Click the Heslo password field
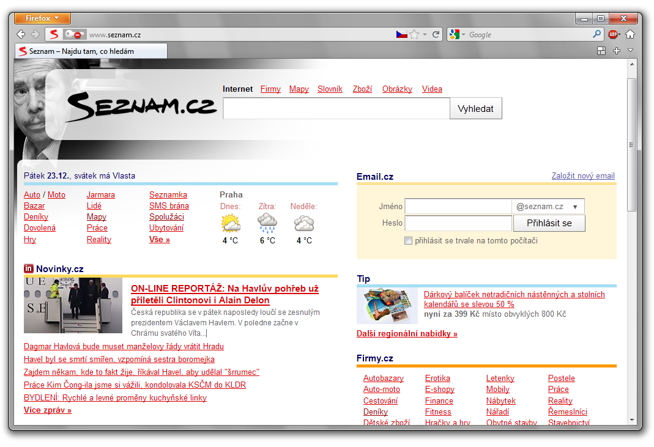Screen dimensions: 654x447 [458, 223]
